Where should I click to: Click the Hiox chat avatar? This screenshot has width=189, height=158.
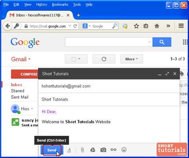tap(15, 109)
